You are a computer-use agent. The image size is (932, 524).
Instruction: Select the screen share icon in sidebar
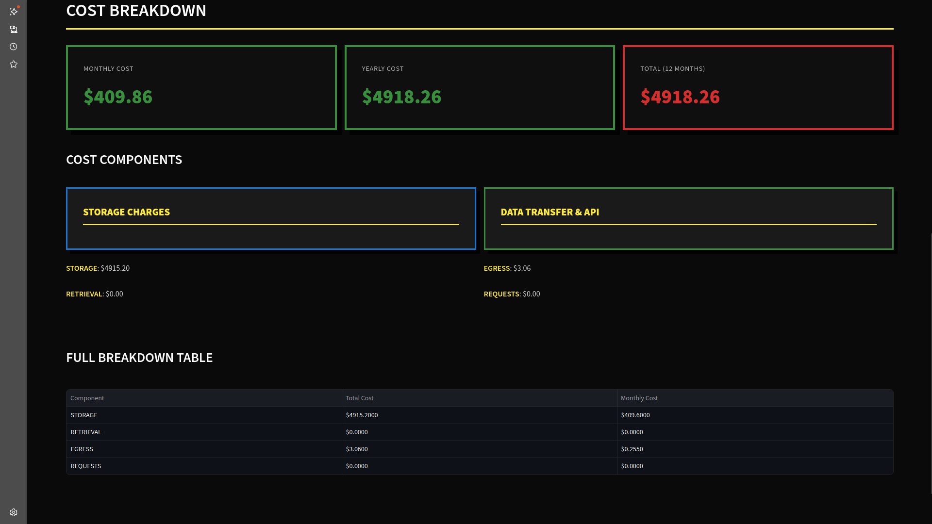point(14,29)
